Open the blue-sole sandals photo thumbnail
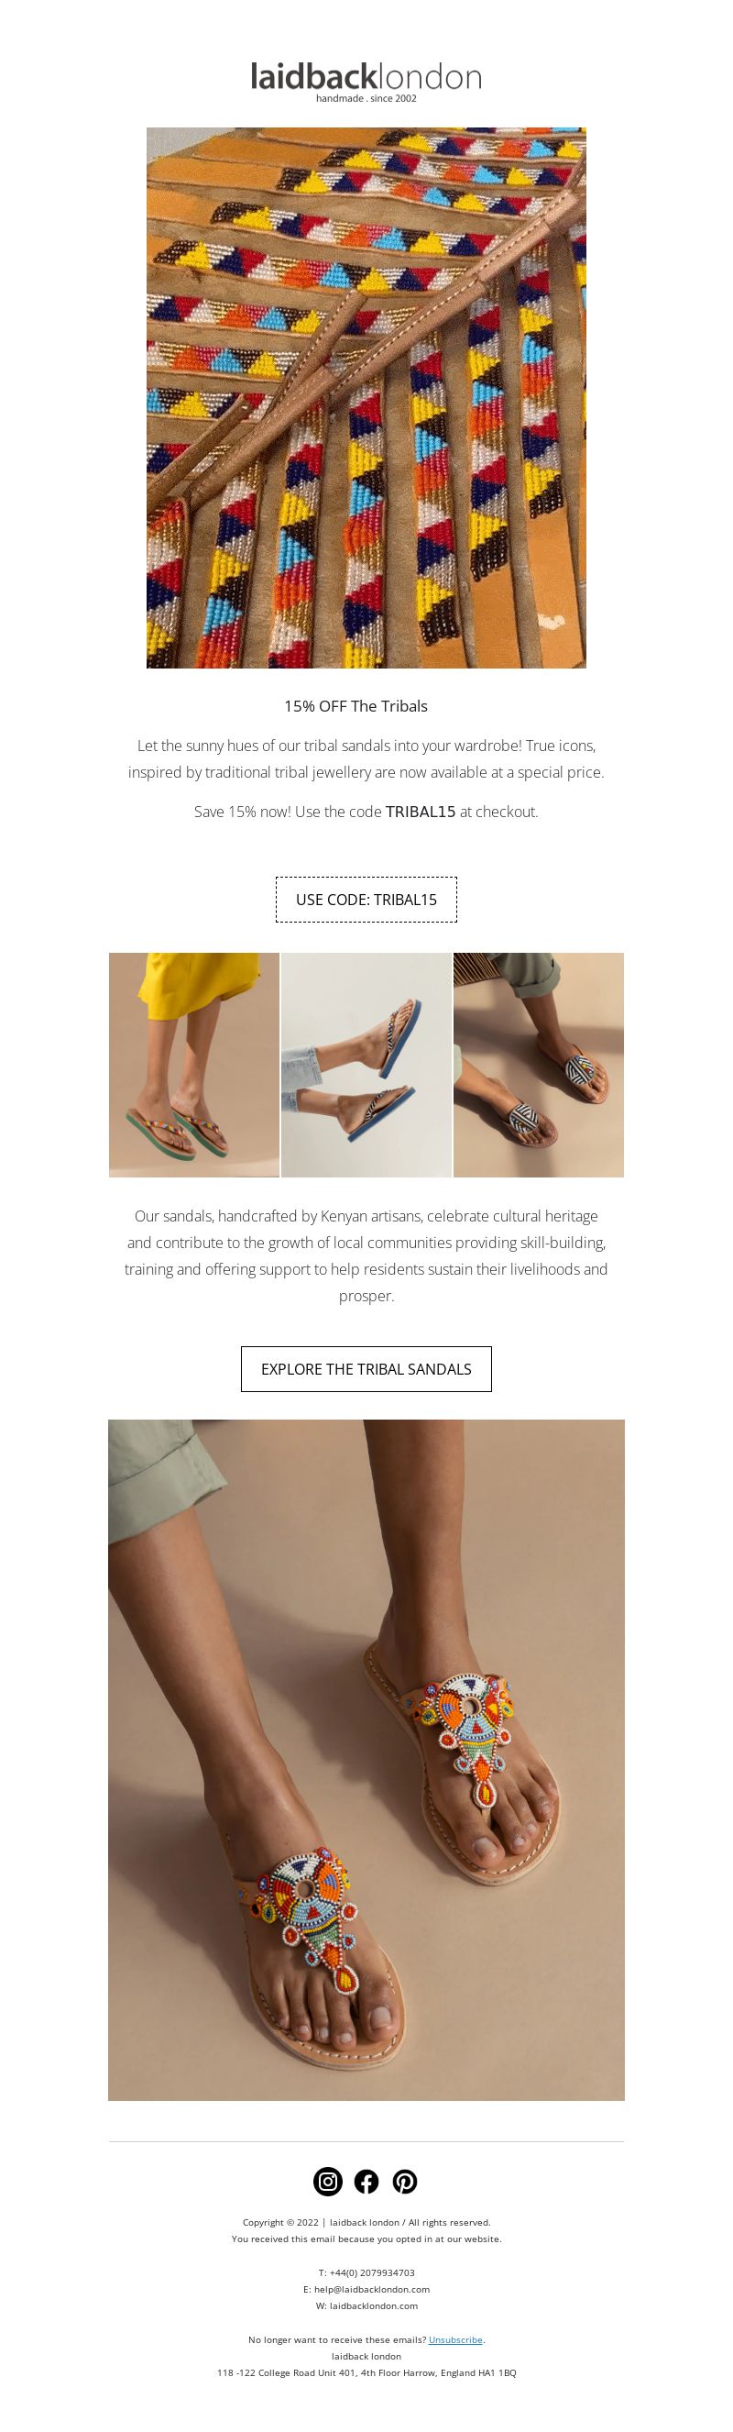The height and width of the screenshot is (2432, 733). [x=366, y=1065]
